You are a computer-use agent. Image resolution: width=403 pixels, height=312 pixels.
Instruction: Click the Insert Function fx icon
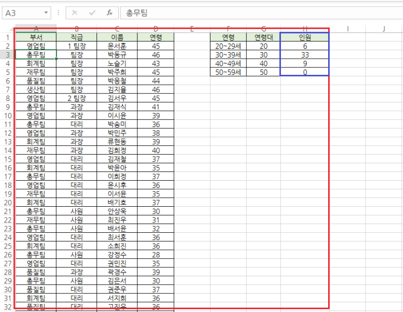(x=110, y=12)
